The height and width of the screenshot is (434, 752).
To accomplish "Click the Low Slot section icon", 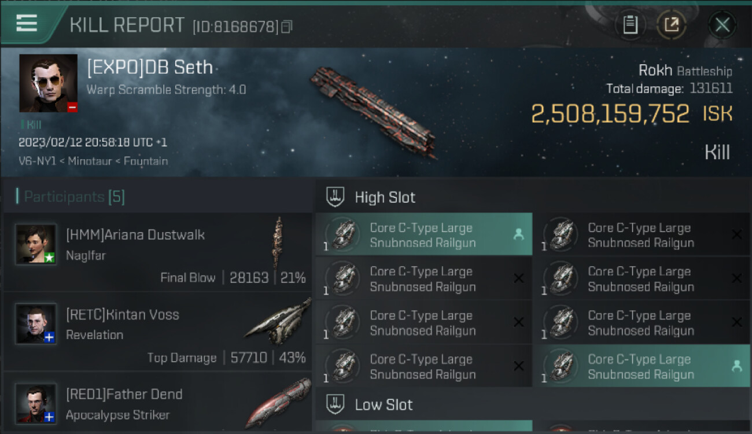I will [336, 404].
